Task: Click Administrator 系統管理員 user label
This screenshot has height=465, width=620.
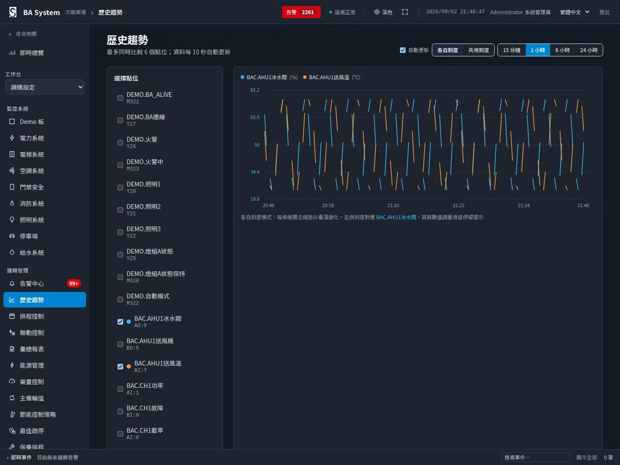Action: pyautogui.click(x=520, y=12)
